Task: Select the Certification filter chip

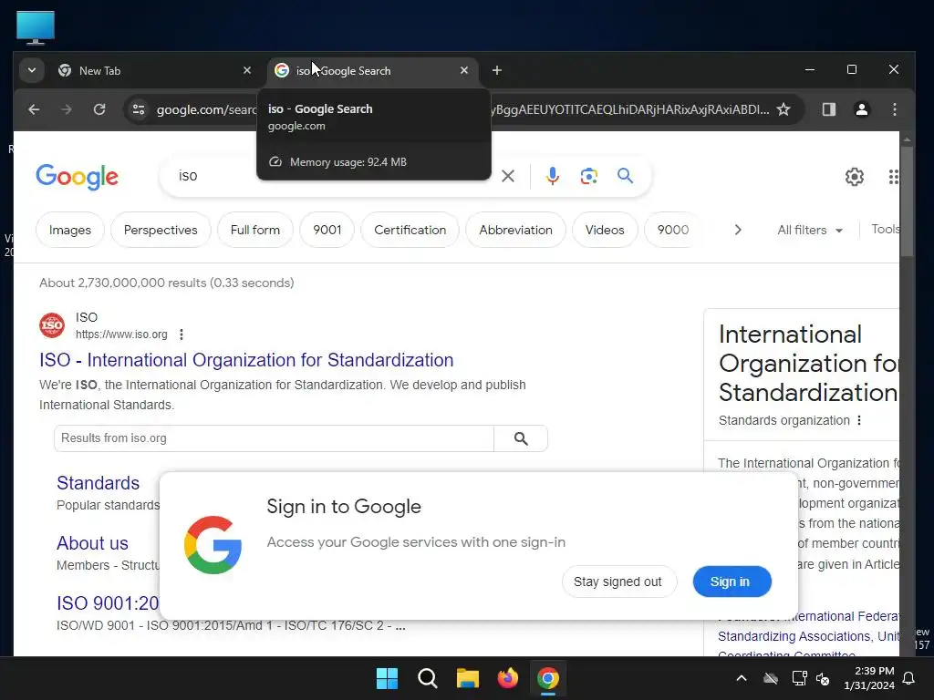Action: tap(410, 230)
